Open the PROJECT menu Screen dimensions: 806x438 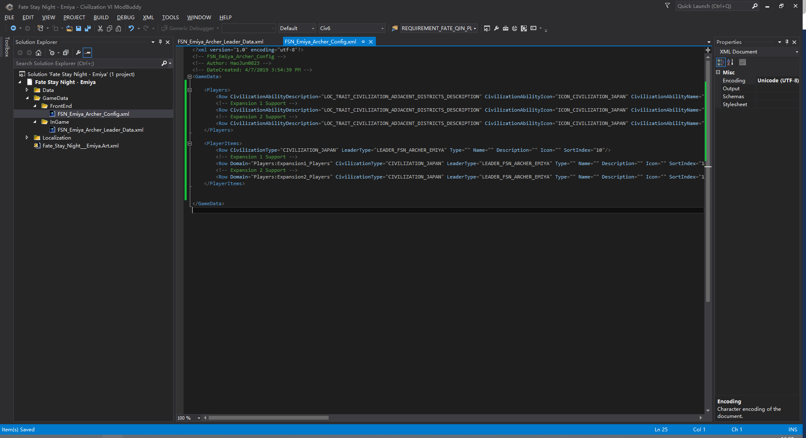(74, 18)
